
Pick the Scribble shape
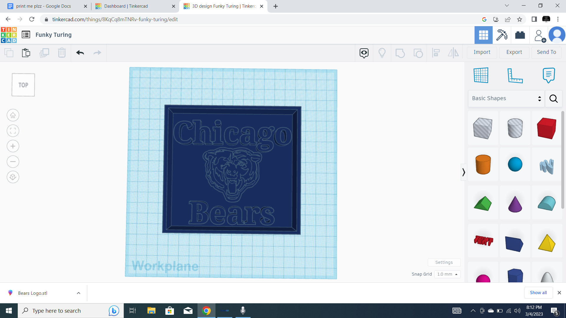click(547, 166)
